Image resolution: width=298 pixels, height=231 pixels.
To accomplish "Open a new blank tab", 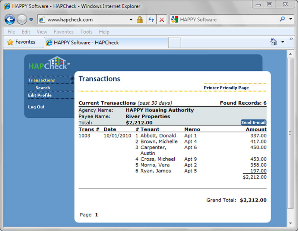I will 174,43.
